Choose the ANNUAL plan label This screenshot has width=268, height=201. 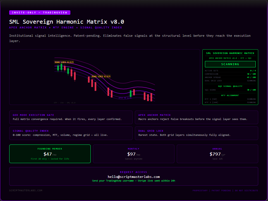[217, 149]
